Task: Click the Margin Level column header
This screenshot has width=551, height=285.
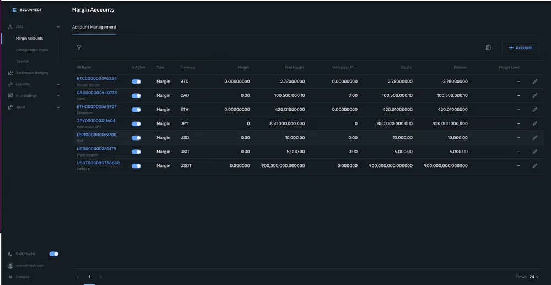Action: pos(509,67)
